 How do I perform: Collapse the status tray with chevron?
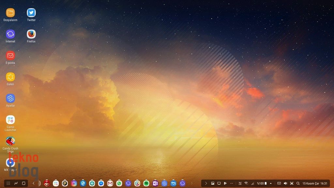206,183
